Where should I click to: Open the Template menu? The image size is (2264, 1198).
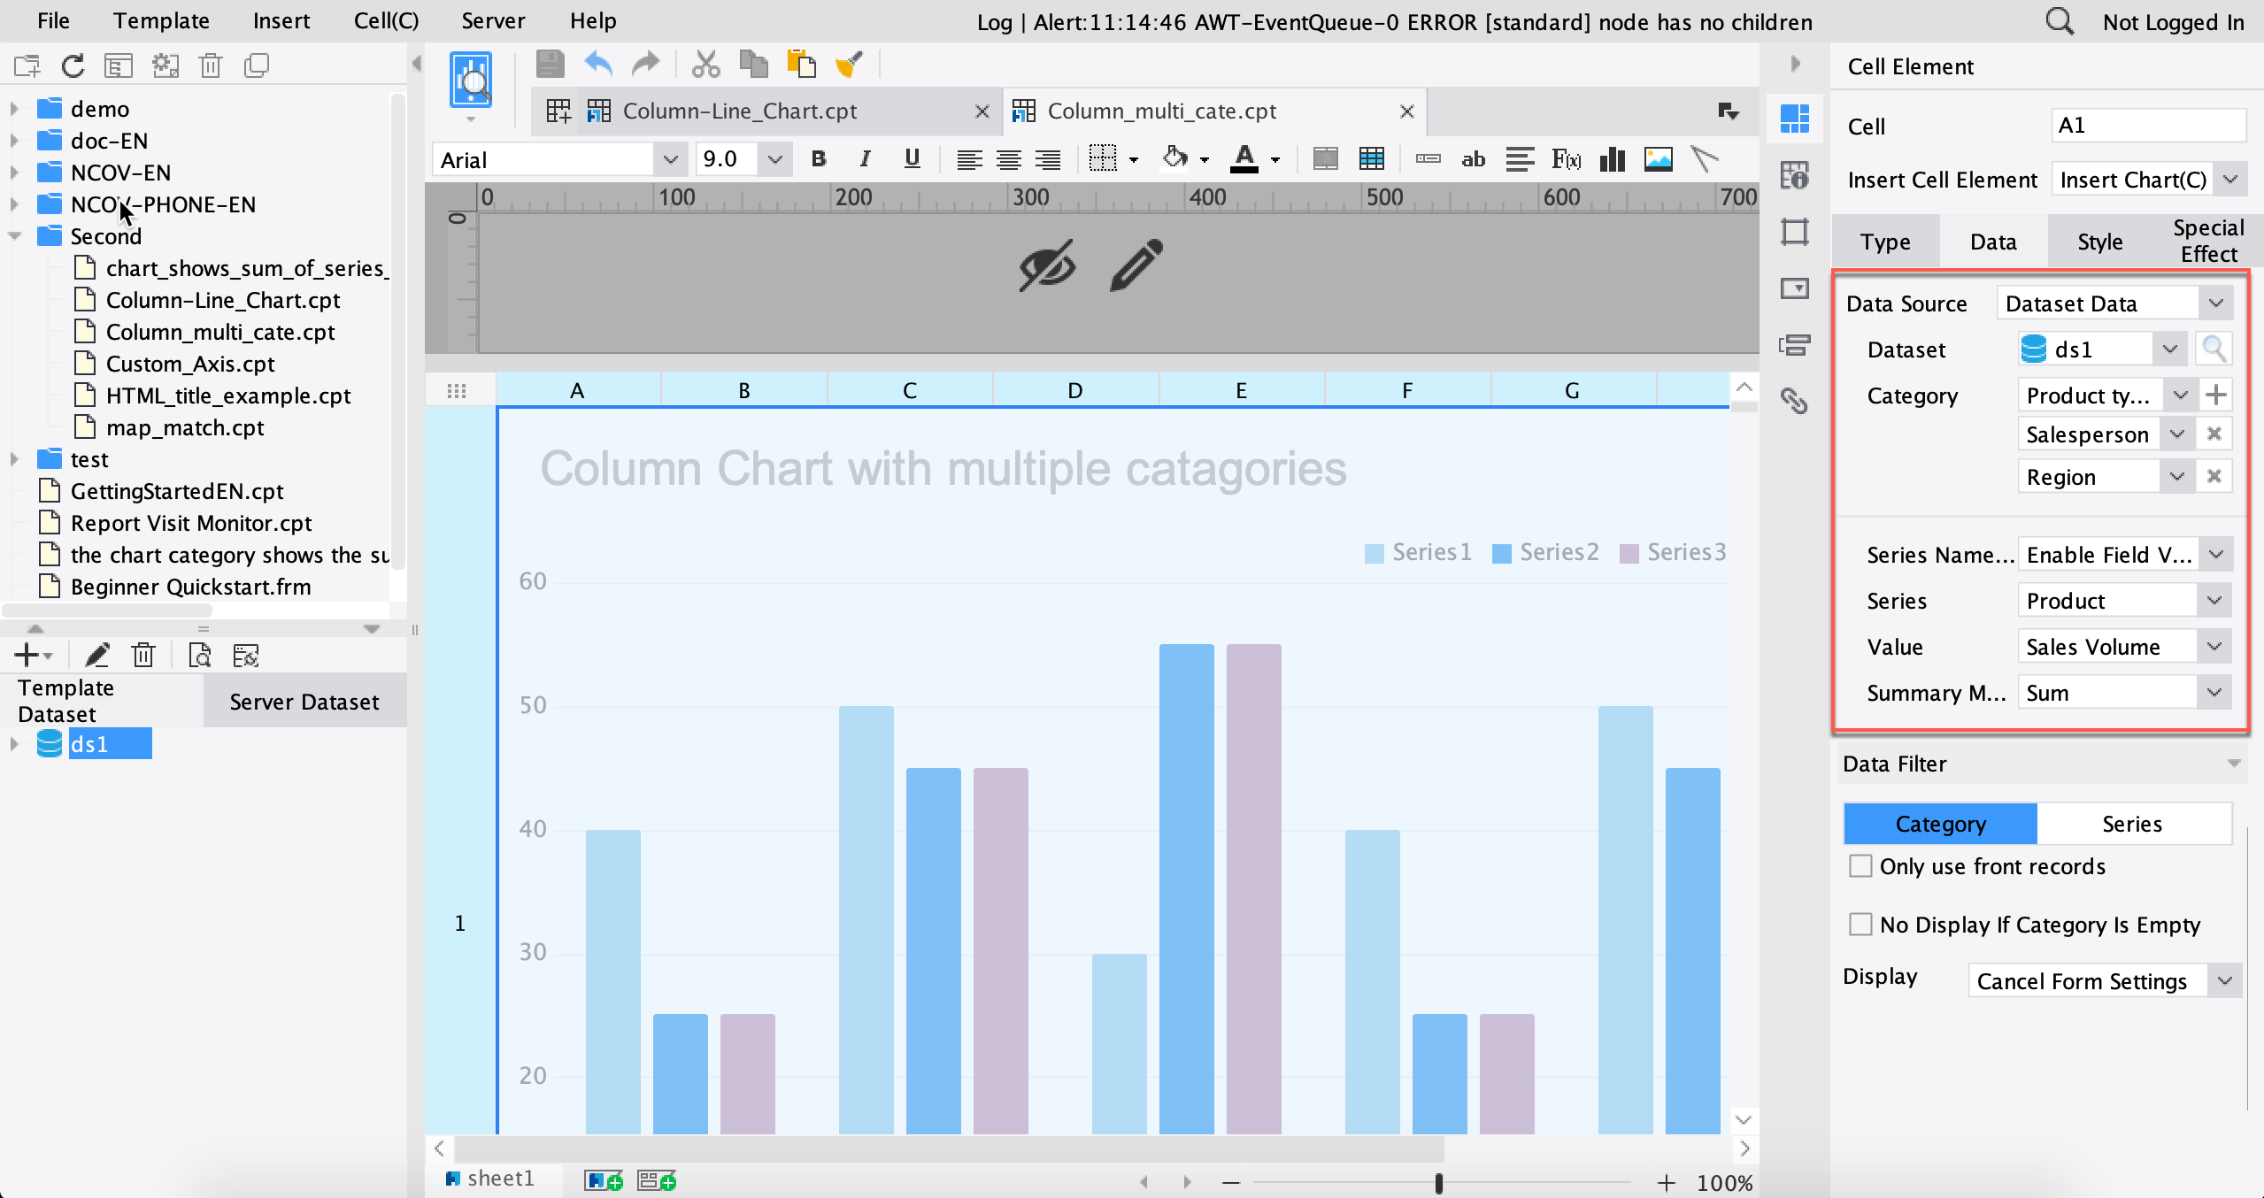tap(161, 20)
